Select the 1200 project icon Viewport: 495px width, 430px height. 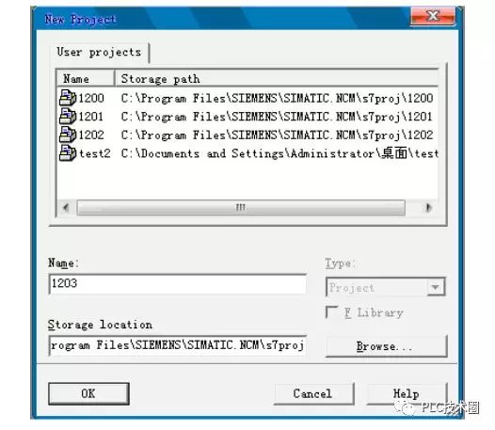pos(68,98)
